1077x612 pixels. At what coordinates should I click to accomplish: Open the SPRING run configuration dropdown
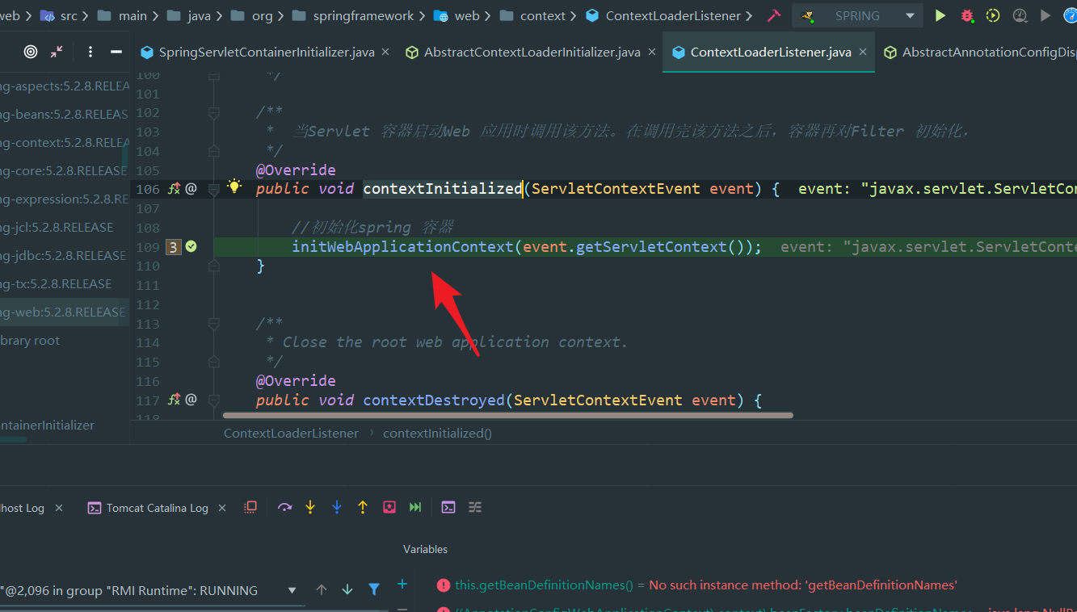click(857, 15)
